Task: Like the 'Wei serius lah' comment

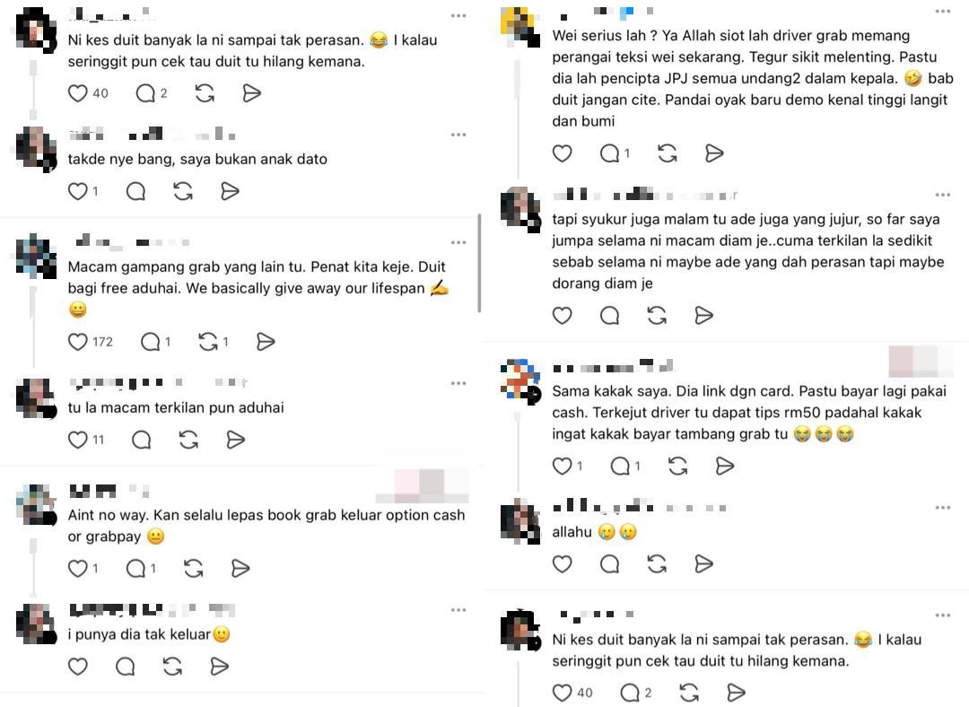Action: pos(562,153)
